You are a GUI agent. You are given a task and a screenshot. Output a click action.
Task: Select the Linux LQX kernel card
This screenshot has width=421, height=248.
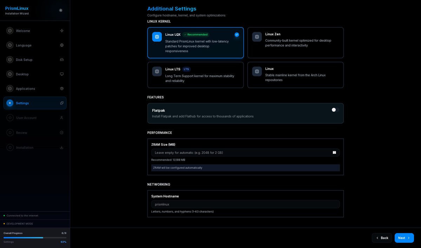pyautogui.click(x=195, y=43)
